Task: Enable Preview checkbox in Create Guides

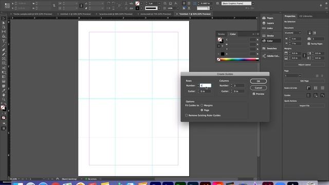Action: point(254,94)
